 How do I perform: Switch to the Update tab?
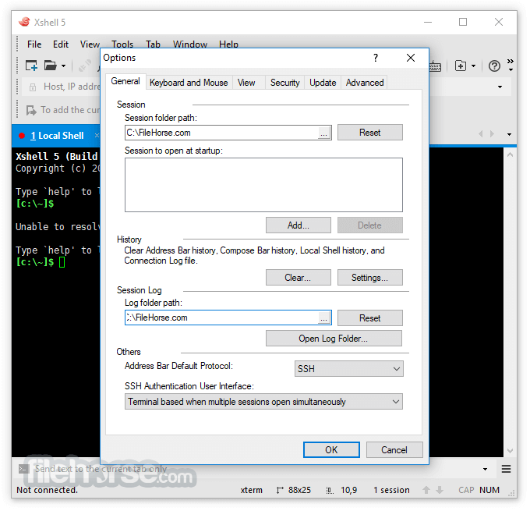pyautogui.click(x=323, y=83)
